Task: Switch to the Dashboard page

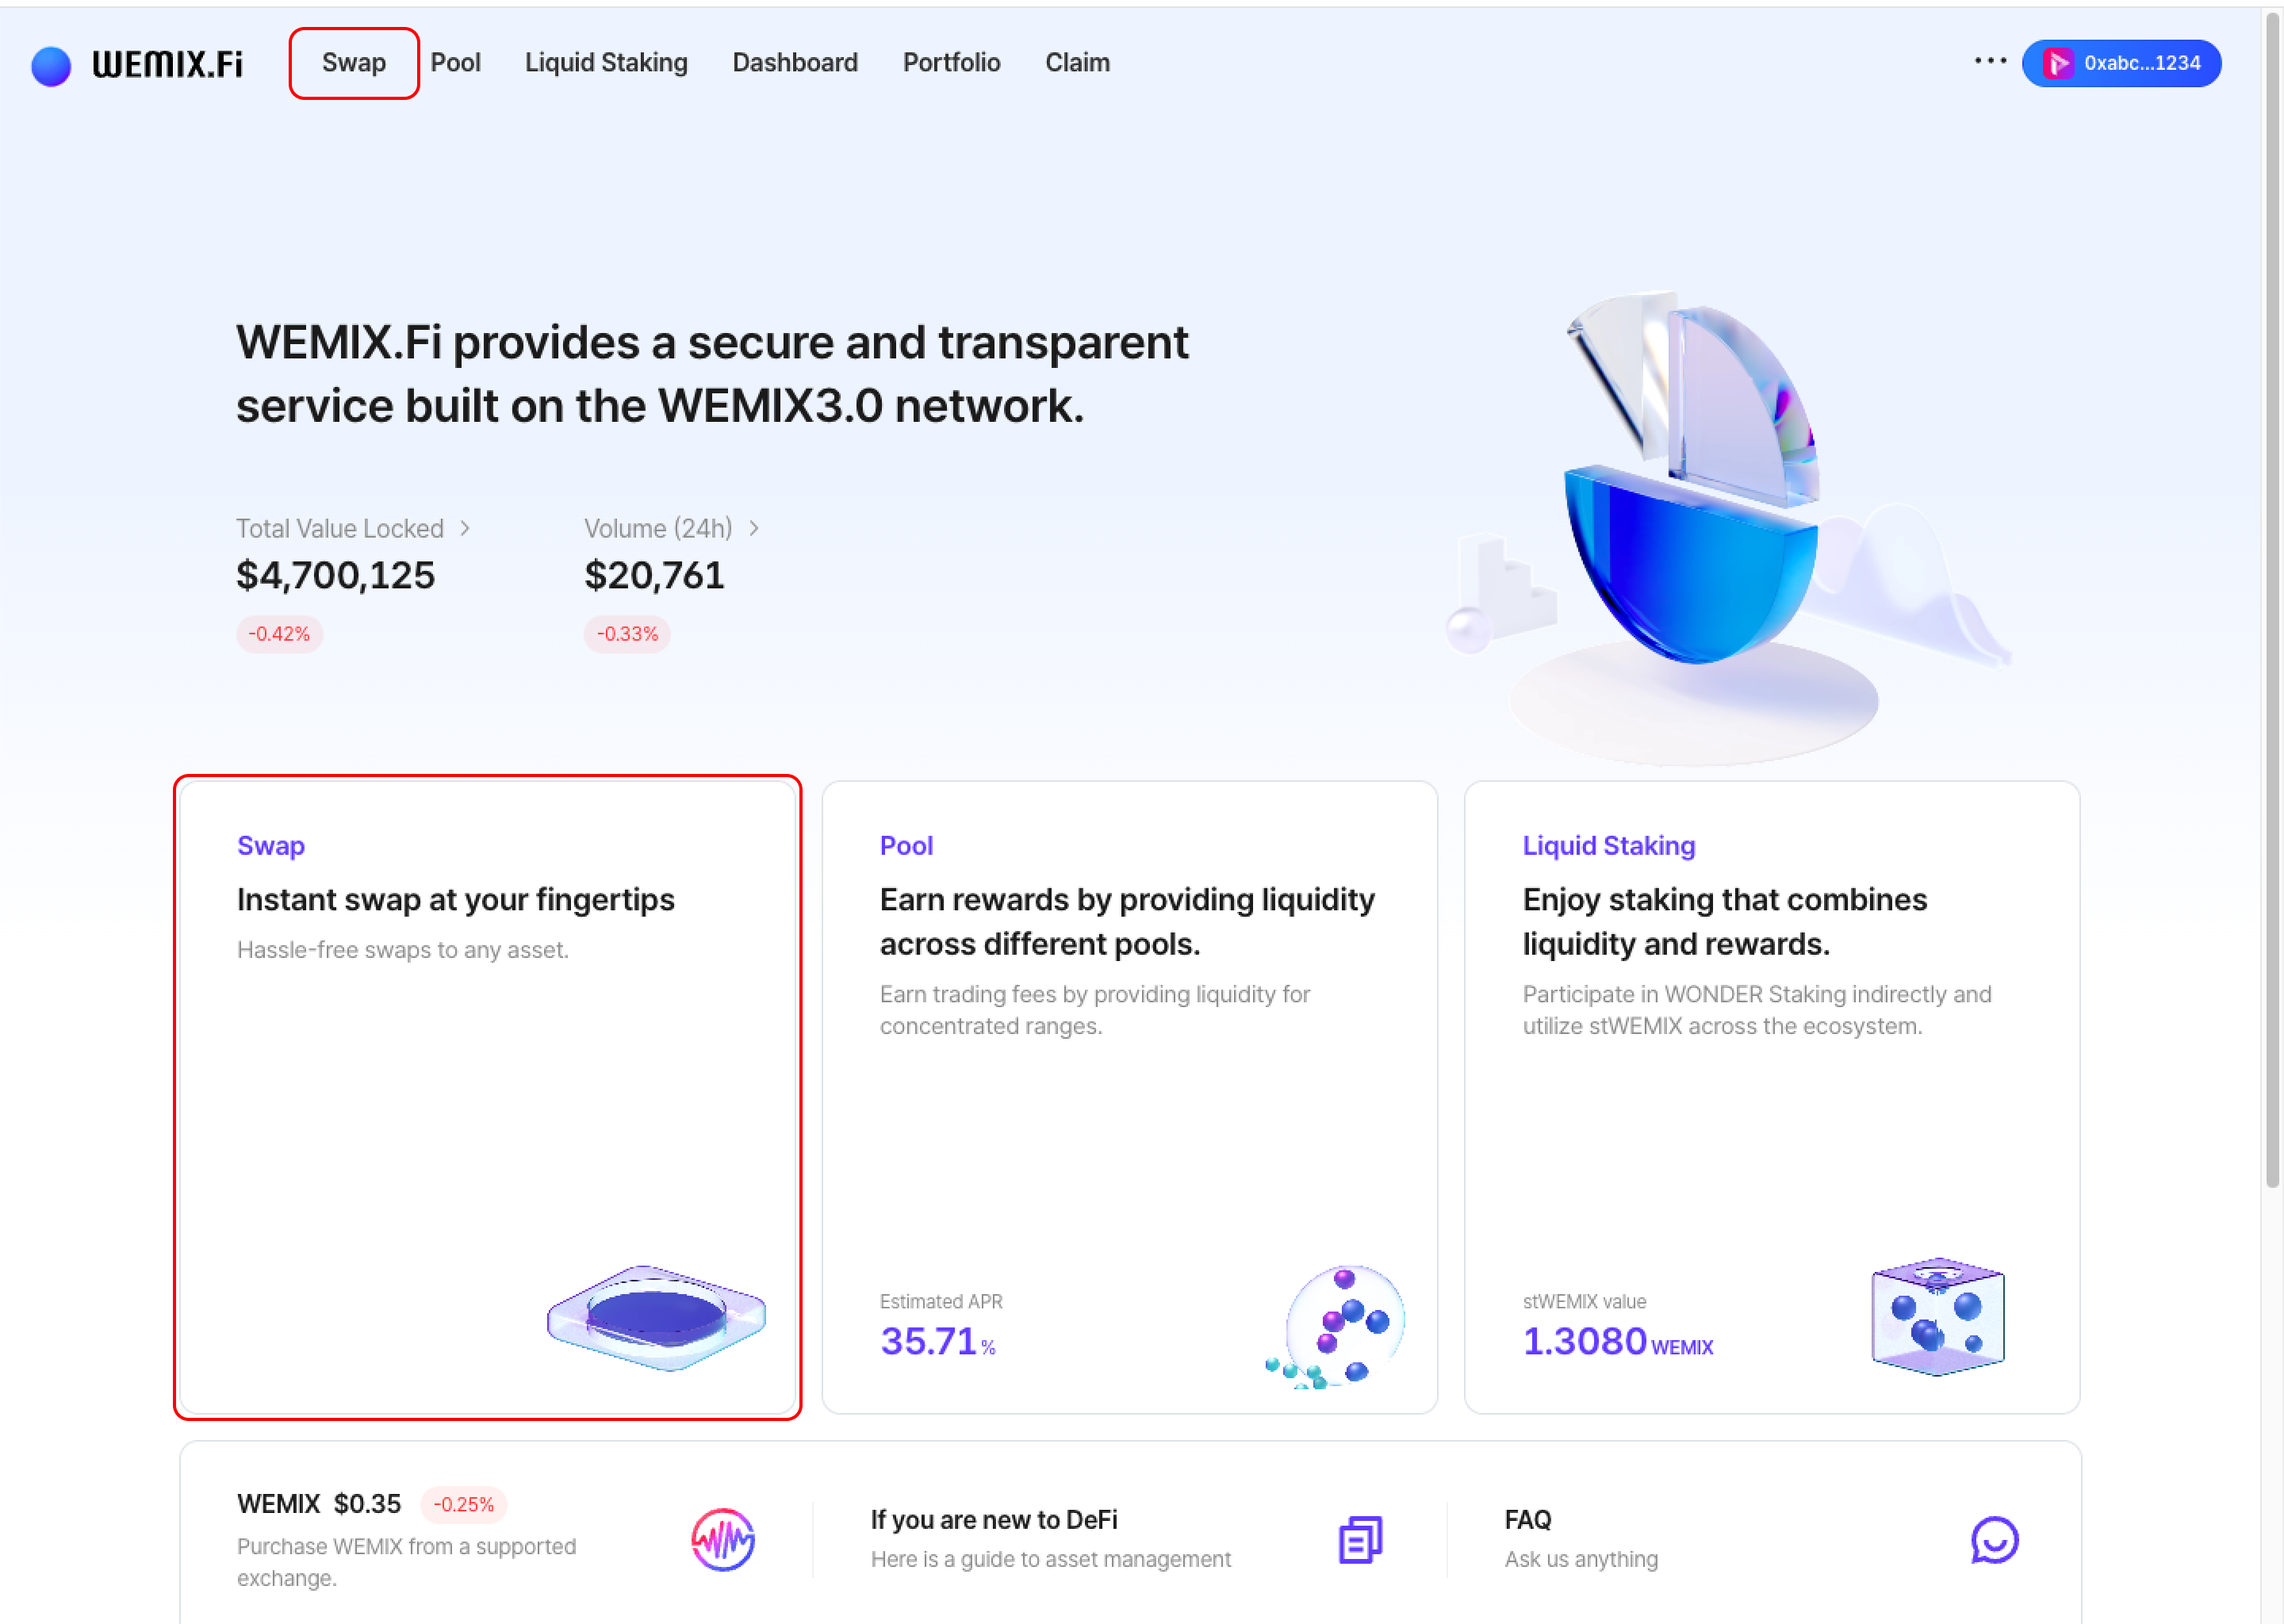Action: point(795,63)
